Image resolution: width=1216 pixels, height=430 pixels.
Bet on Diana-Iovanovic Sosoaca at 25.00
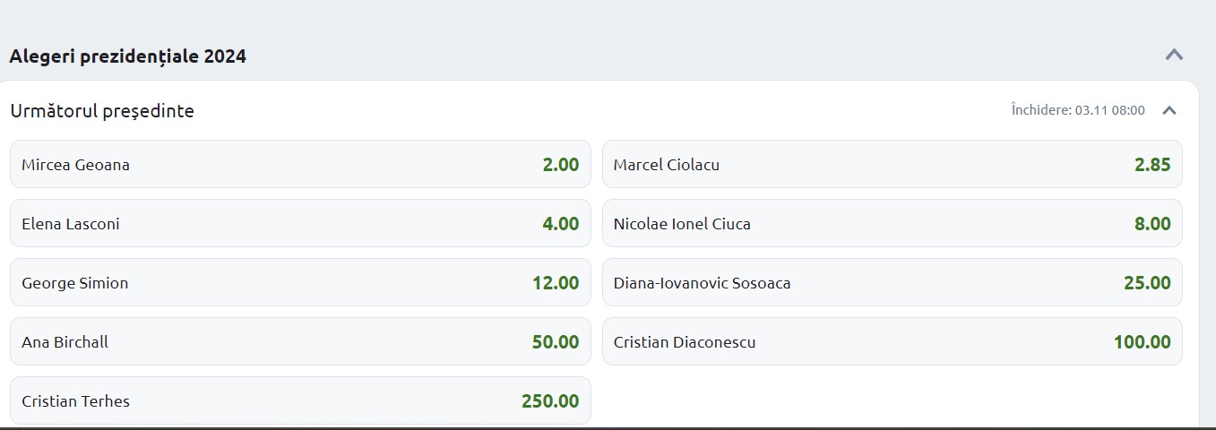892,283
